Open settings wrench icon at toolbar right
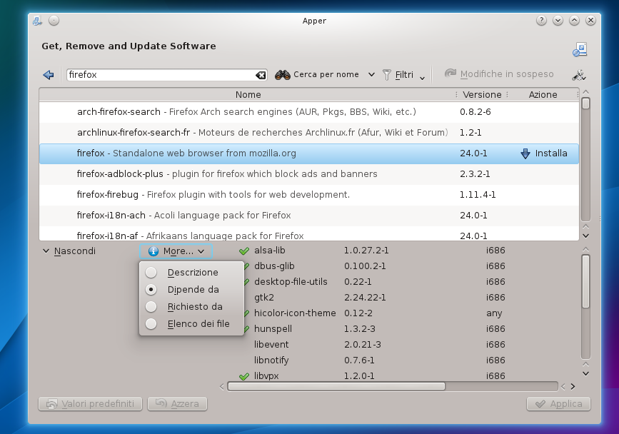 click(x=579, y=75)
